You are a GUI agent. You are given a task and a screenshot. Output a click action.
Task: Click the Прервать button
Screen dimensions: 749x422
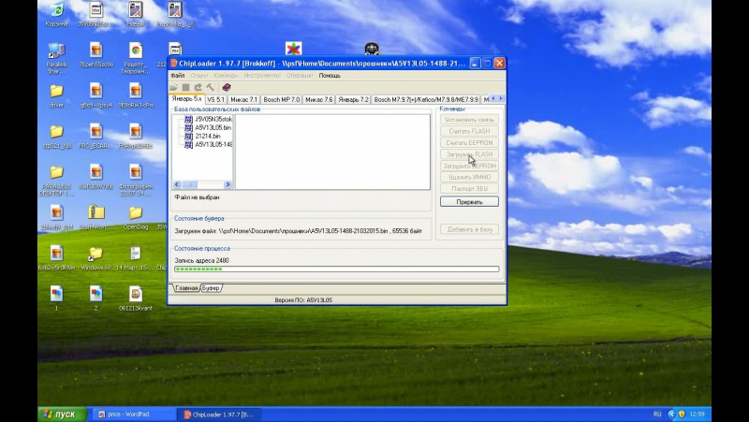pos(469,202)
